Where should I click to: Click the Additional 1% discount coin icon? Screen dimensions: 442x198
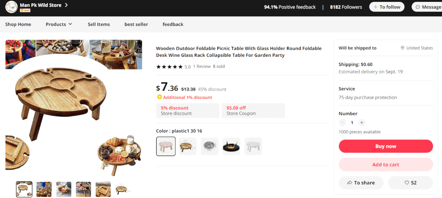pyautogui.click(x=159, y=97)
